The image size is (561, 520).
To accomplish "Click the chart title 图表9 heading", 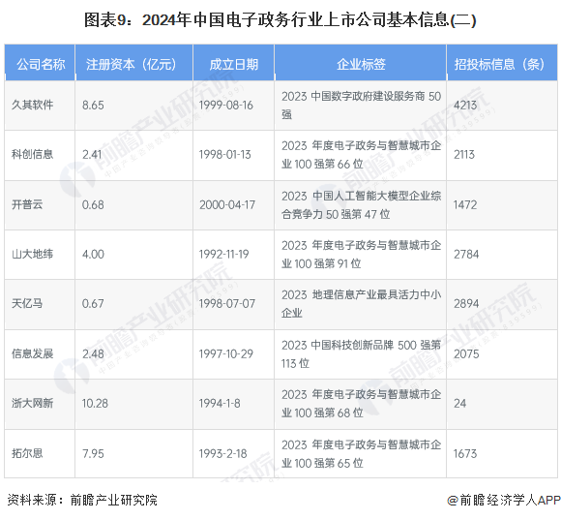I will (x=280, y=20).
